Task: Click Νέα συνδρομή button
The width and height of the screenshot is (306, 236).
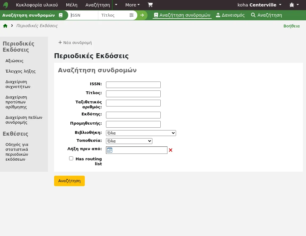Action: coord(75,43)
